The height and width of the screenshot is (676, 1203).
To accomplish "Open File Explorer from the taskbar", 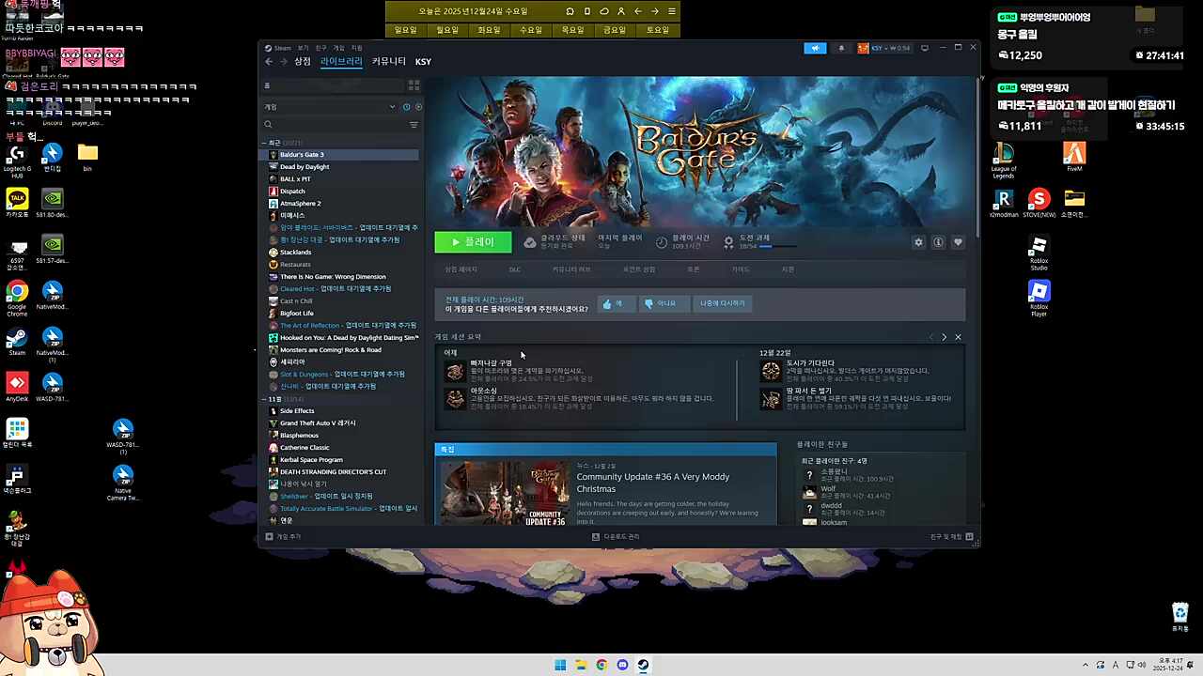I will pyautogui.click(x=581, y=666).
